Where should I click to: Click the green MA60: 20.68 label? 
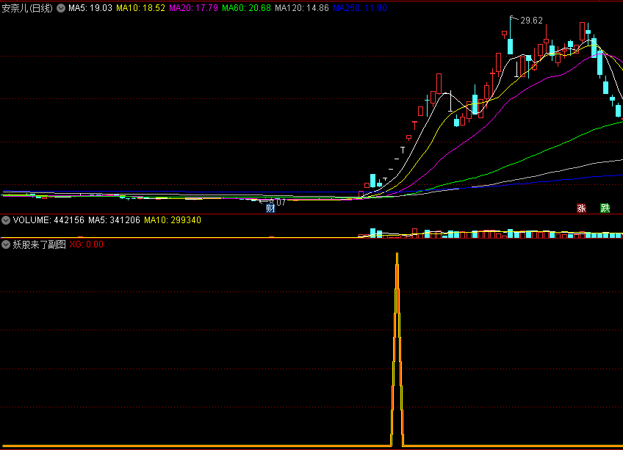[246, 8]
